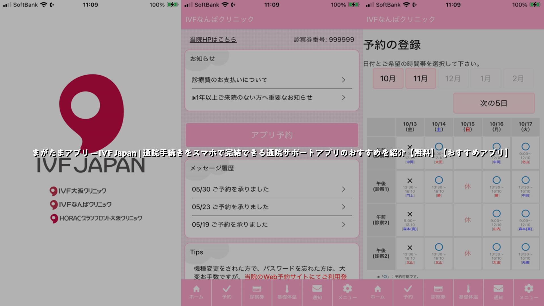Viewport: 544px width, 306px height.
Task: Open 診療費のお支払いについて notice row
Action: pyautogui.click(x=272, y=80)
